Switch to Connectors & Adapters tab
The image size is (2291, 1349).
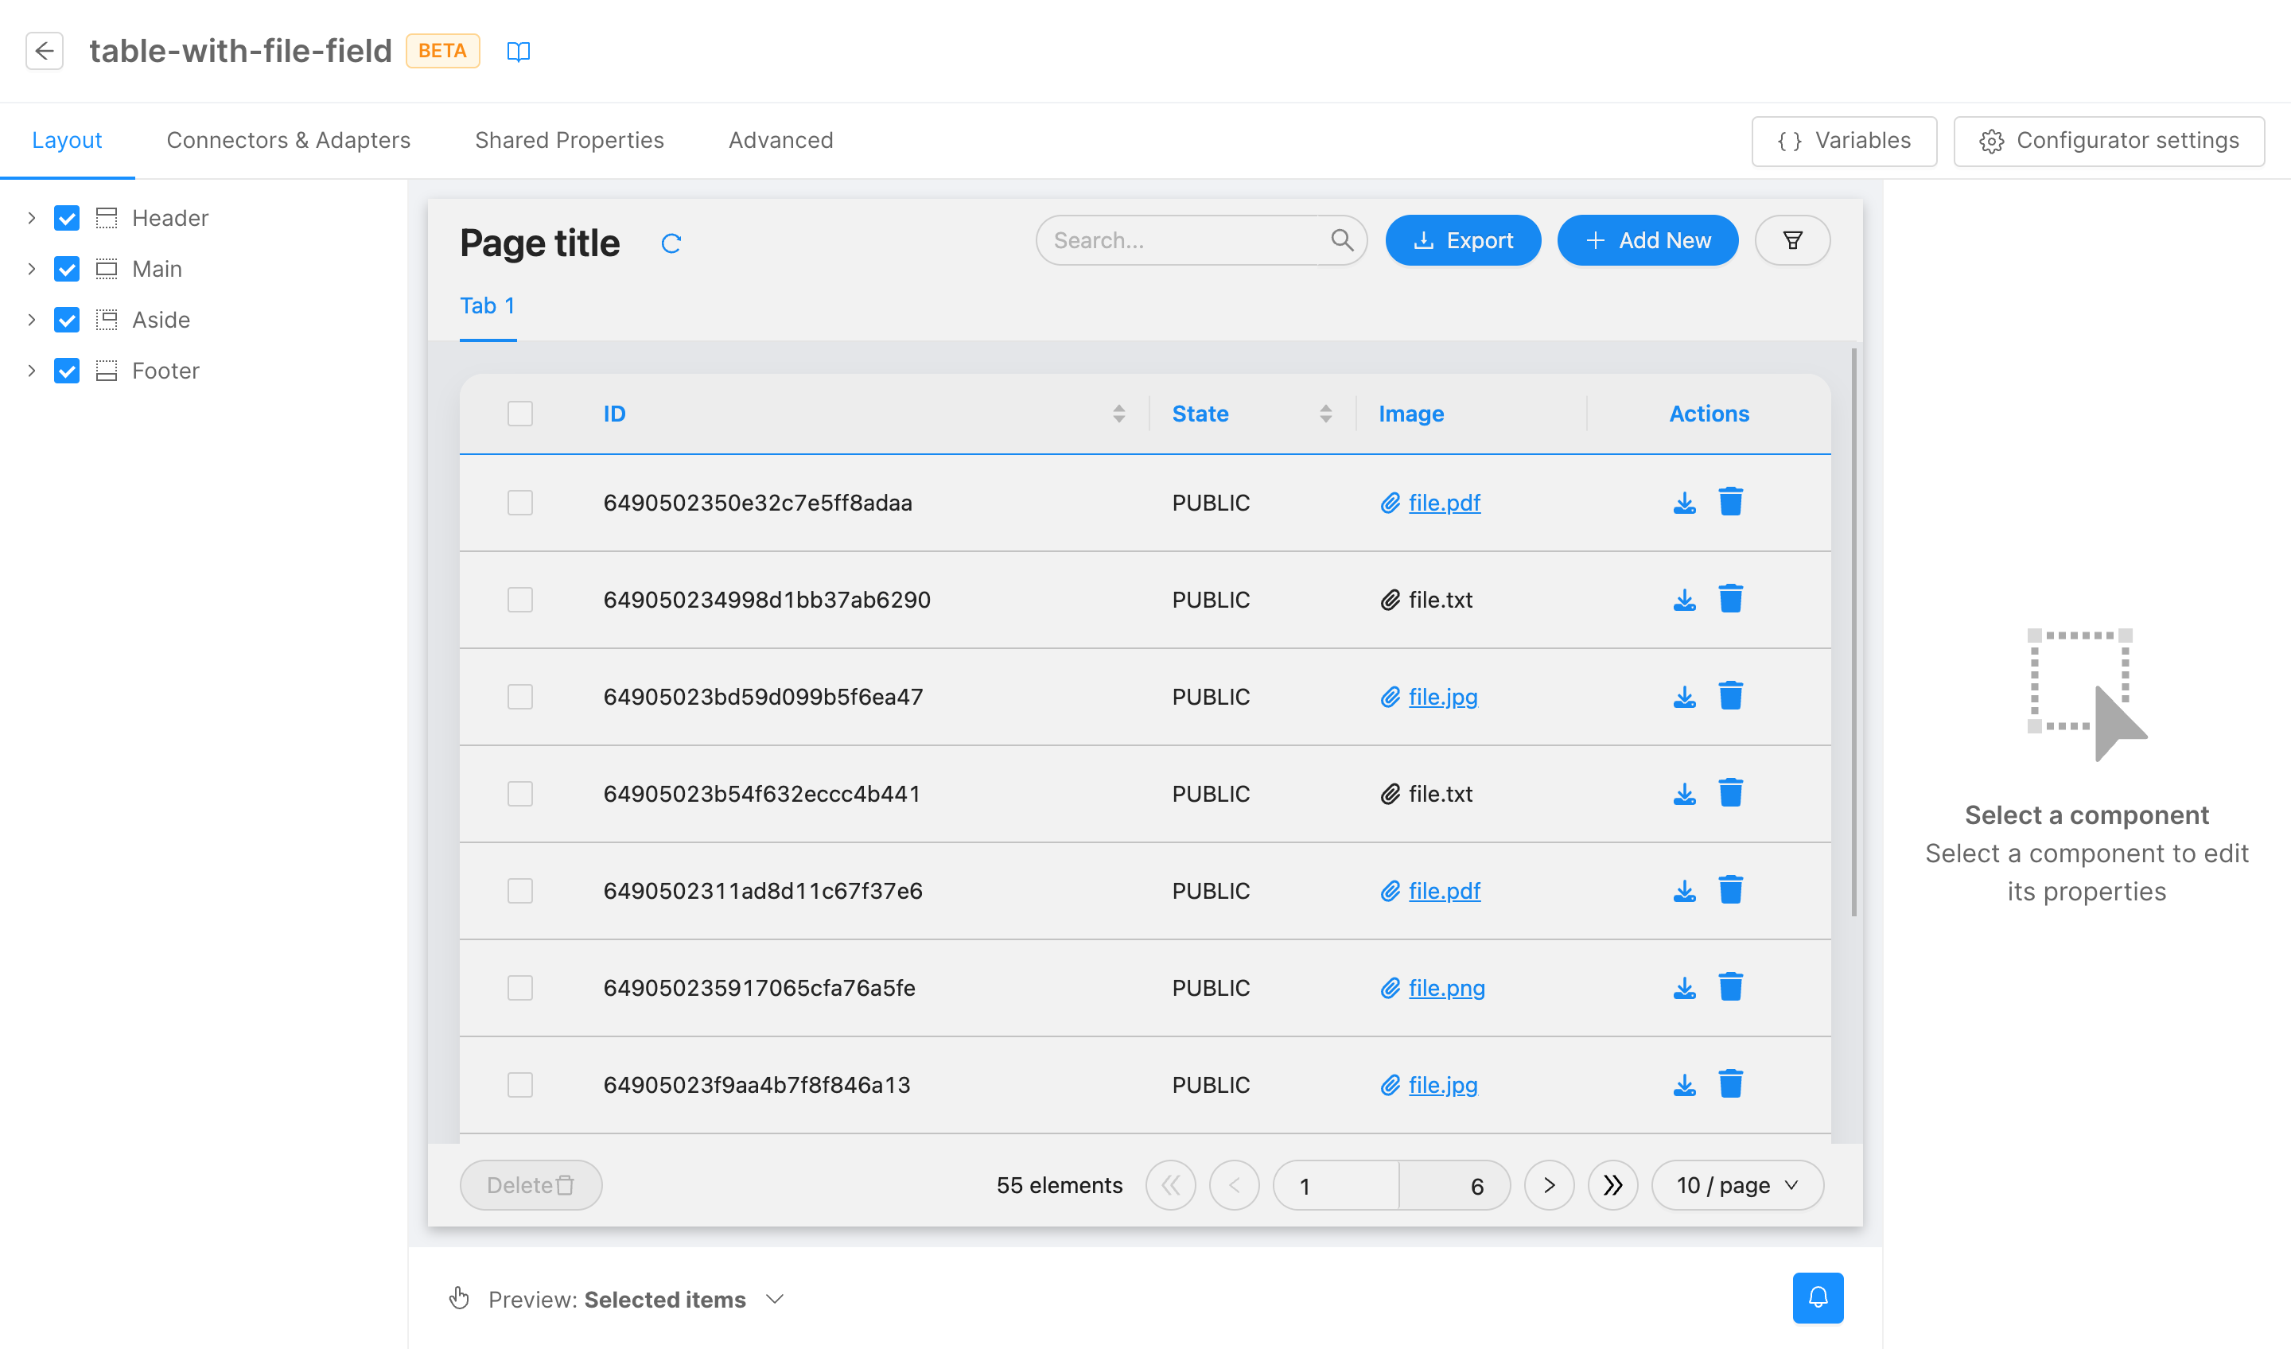coord(288,140)
